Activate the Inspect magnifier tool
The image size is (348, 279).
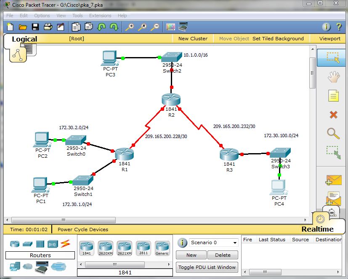pos(333,134)
